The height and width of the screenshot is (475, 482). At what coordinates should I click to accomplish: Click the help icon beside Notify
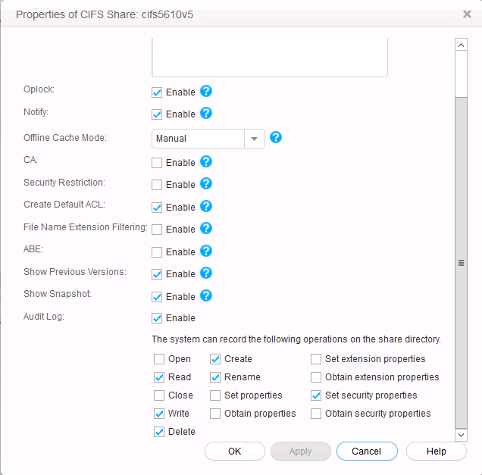click(x=206, y=114)
